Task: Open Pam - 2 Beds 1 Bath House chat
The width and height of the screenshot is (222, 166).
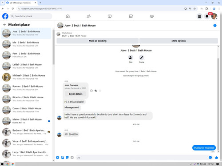Action: coord(26,55)
